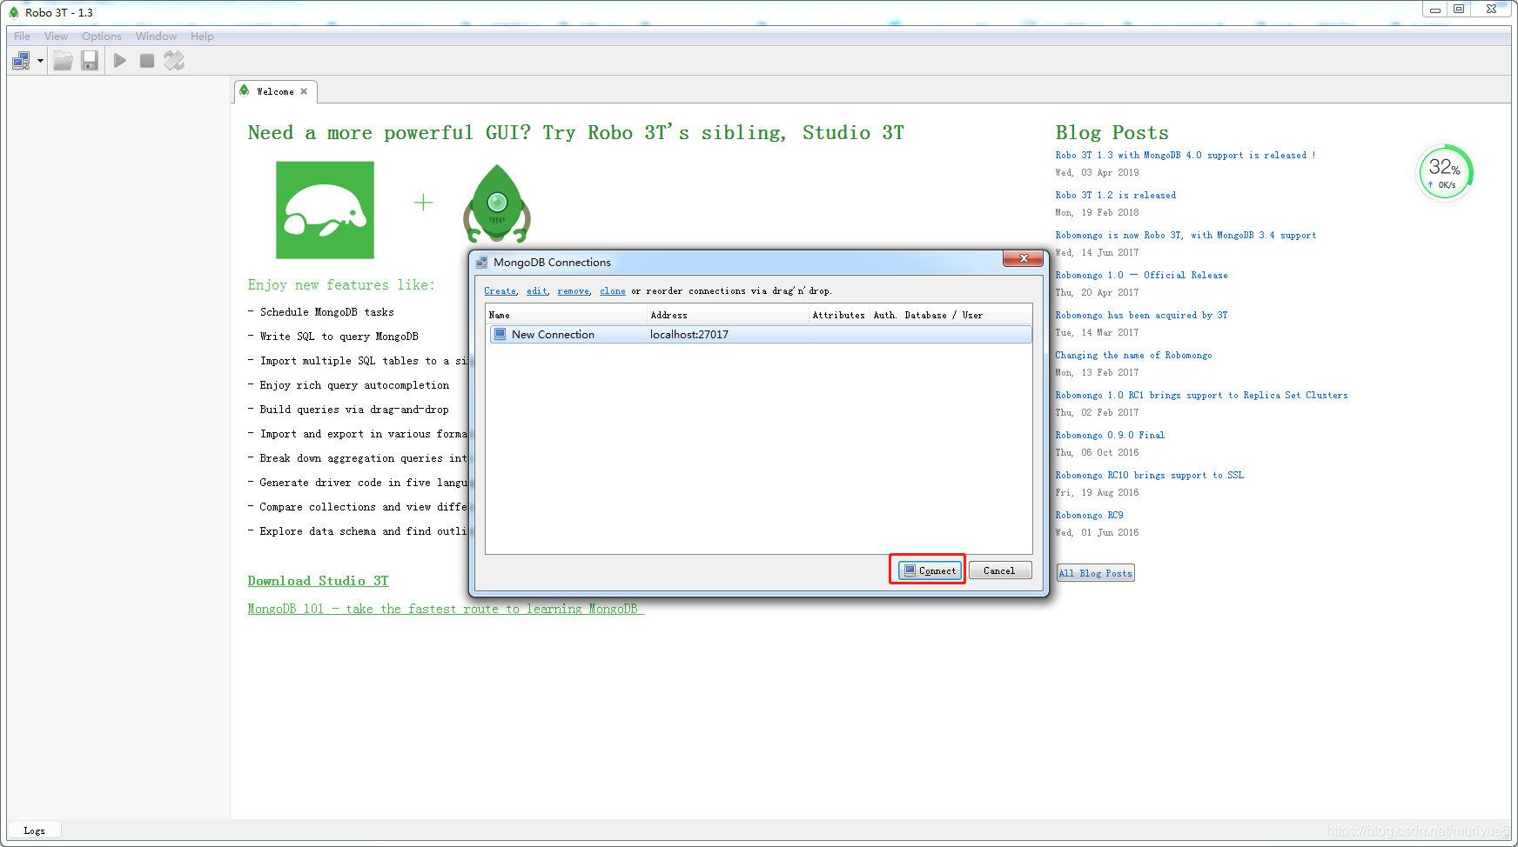Click the Schedule MongoDB tasks text
Screen dimensions: 1518x847
(x=326, y=312)
